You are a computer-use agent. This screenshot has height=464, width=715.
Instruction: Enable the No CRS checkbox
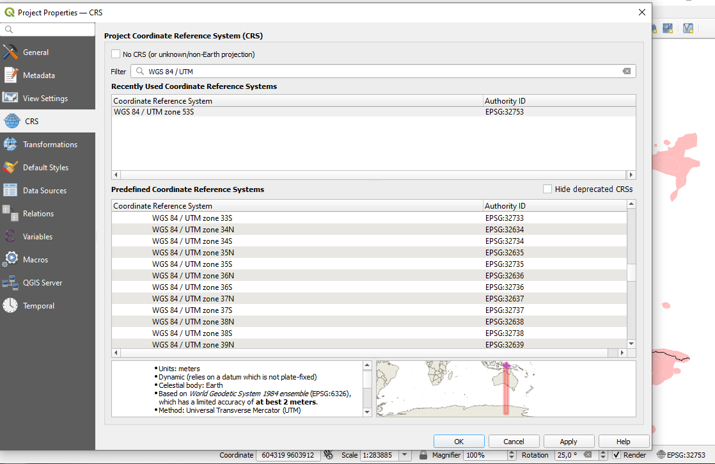pos(116,54)
